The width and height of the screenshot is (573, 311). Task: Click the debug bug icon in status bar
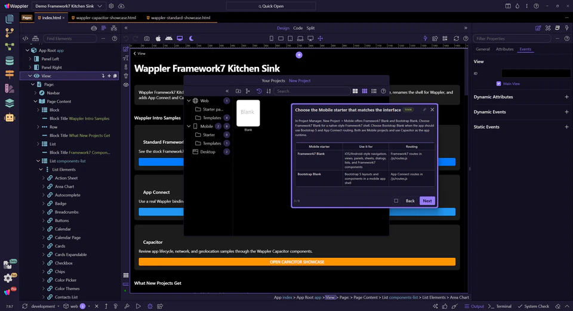pos(149,306)
